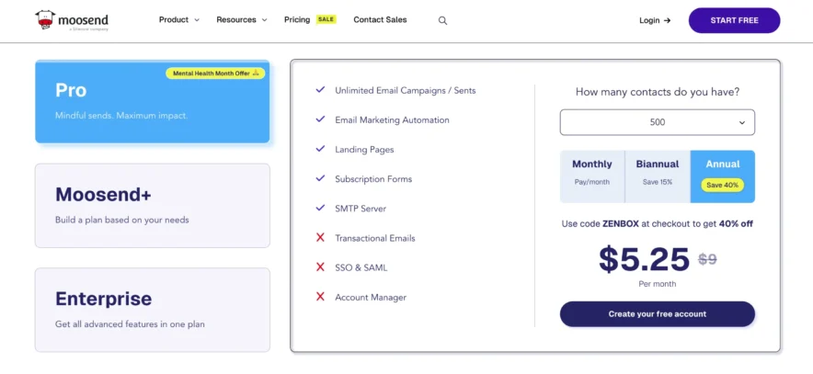Click the START FREE button

[x=734, y=21]
